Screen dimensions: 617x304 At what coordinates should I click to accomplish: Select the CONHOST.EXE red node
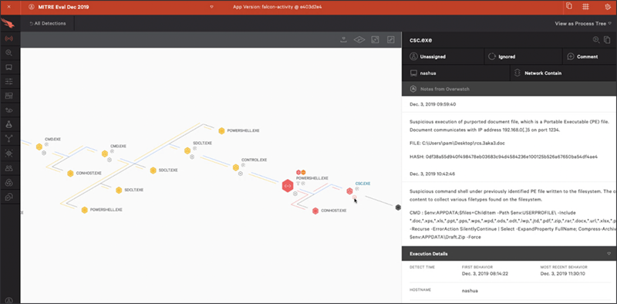click(x=315, y=211)
